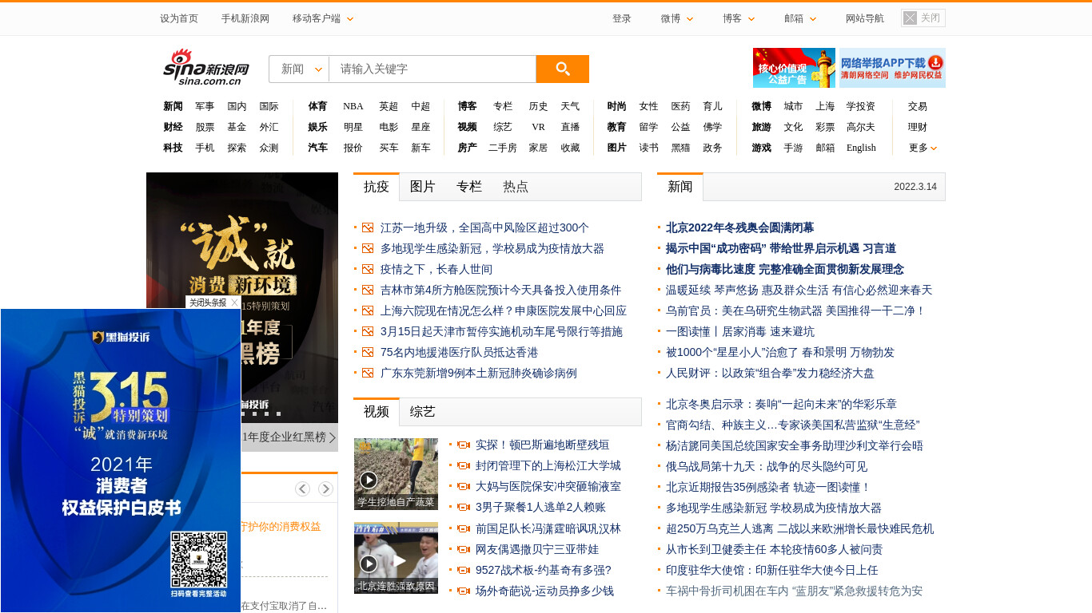Play the 北京连胜强敌原因 video thumbnail

(x=396, y=558)
